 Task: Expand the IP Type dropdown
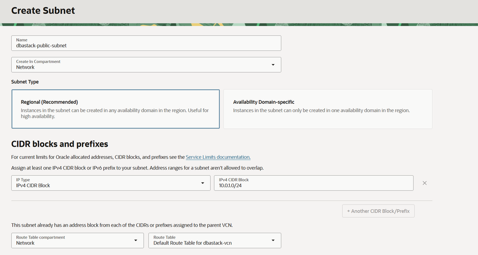click(111, 183)
